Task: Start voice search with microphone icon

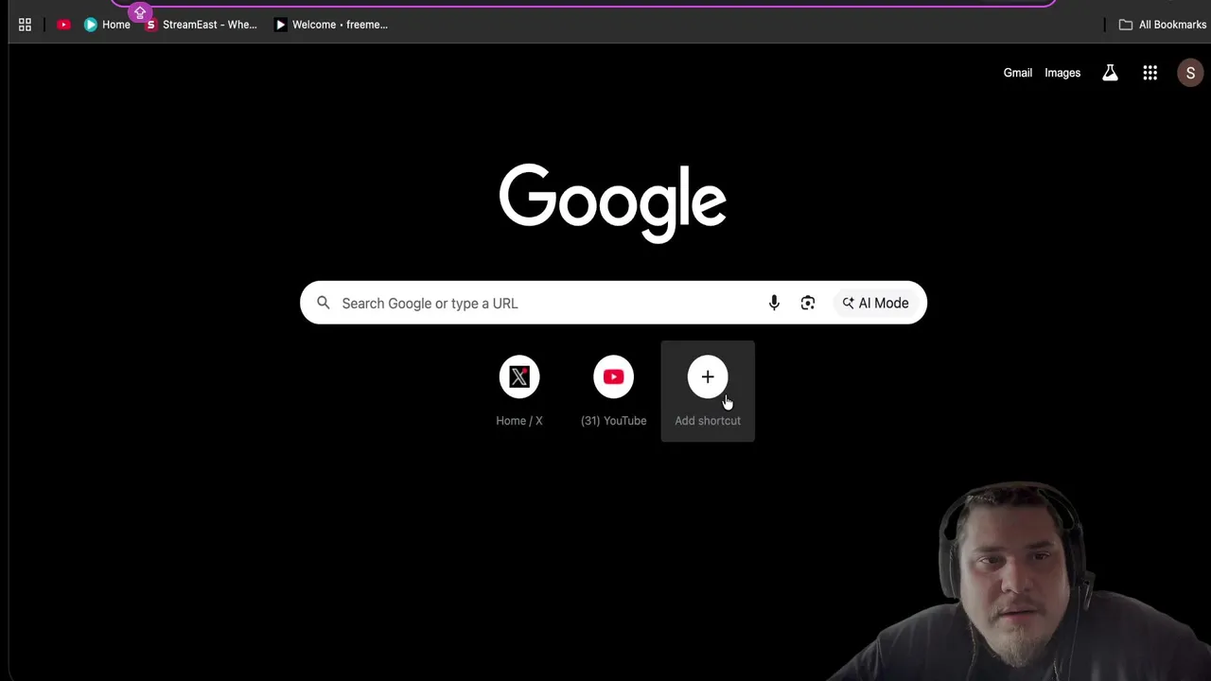Action: click(774, 303)
